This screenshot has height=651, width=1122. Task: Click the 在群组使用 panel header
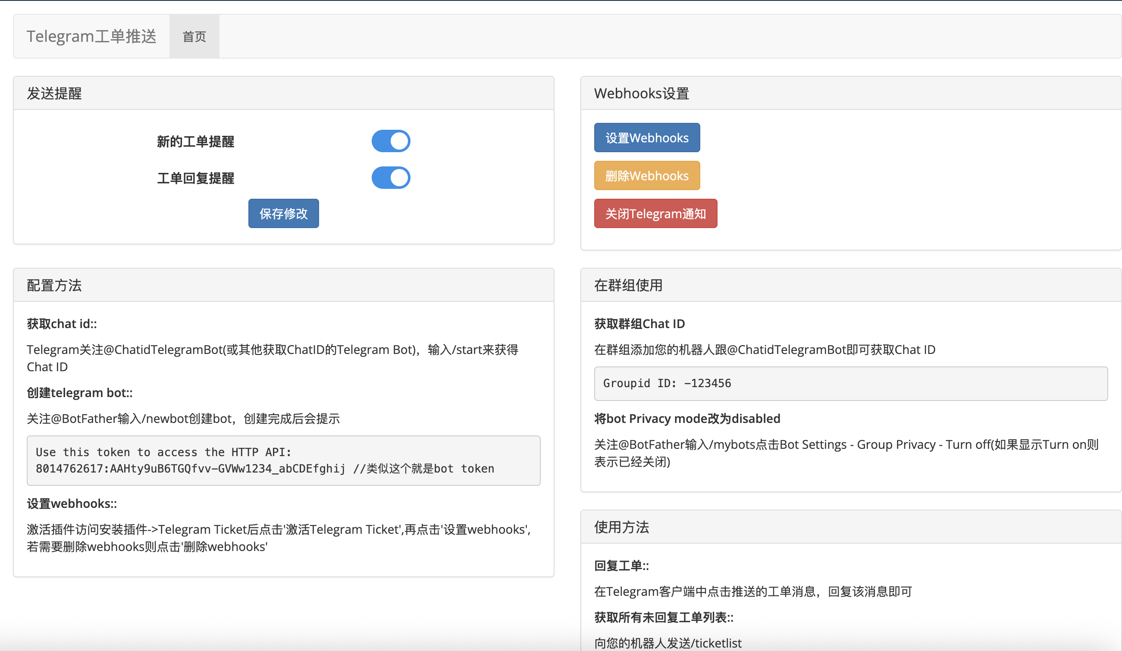627,285
